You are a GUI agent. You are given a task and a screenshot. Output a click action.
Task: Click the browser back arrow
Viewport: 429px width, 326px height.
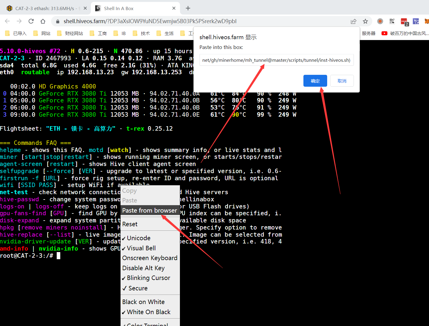coord(7,21)
